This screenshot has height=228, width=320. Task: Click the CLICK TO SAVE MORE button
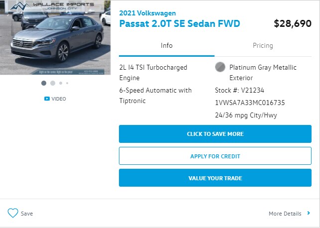click(x=215, y=134)
